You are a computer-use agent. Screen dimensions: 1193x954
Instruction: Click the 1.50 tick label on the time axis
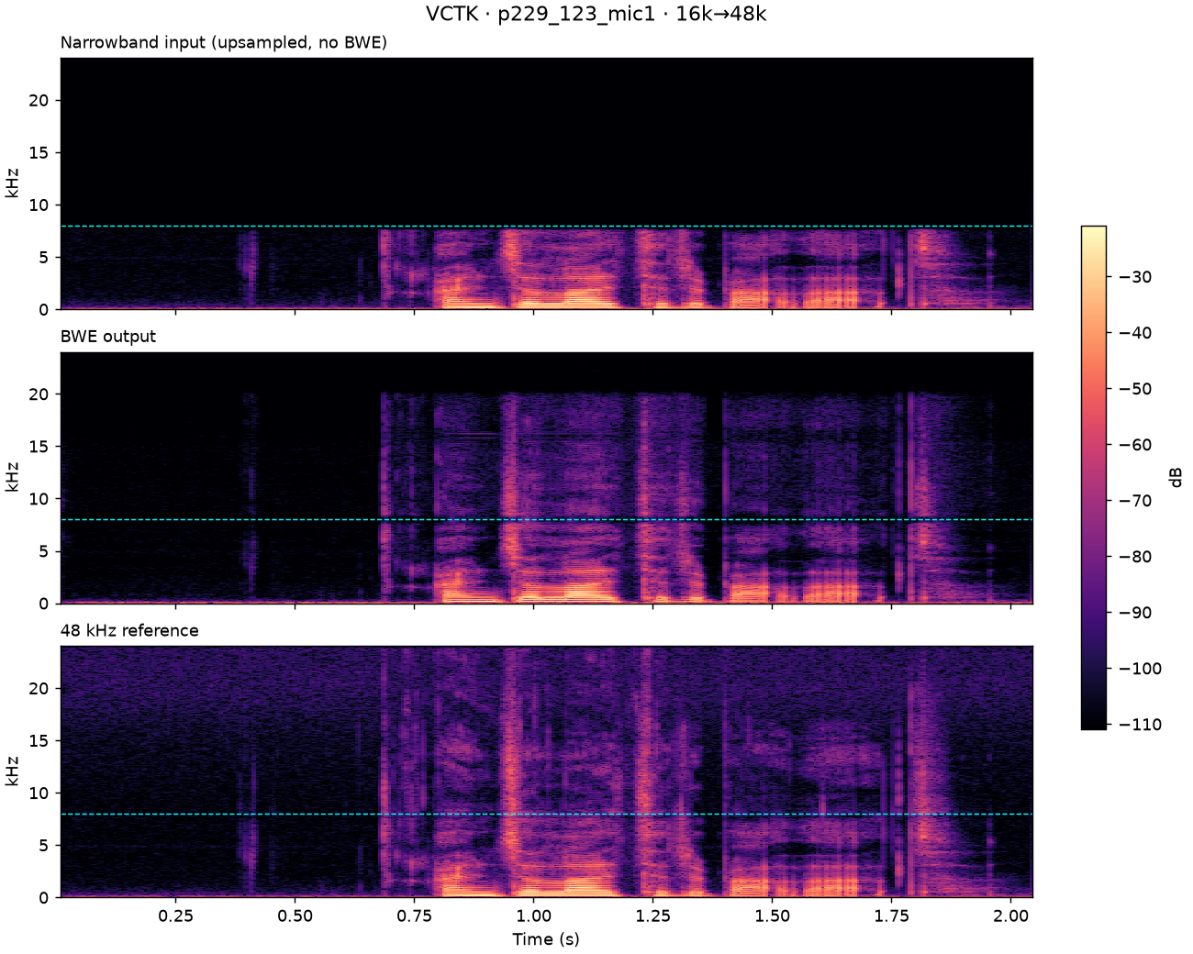(772, 915)
